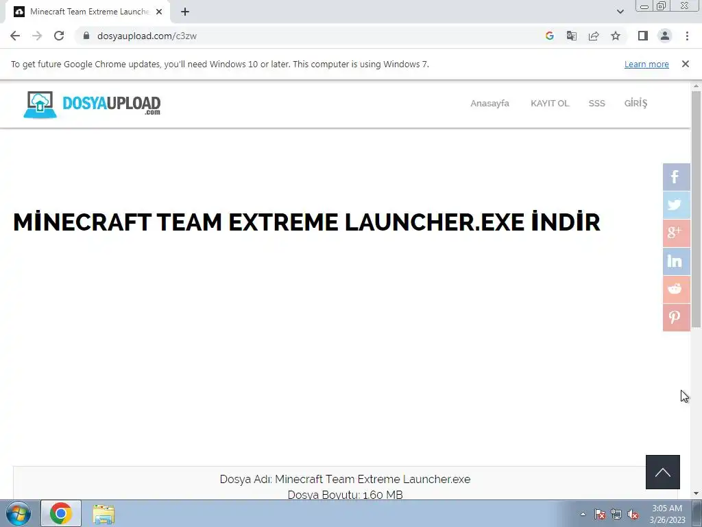Click the DosyaUpload logo
Viewport: 702px width, 527px height.
point(92,104)
